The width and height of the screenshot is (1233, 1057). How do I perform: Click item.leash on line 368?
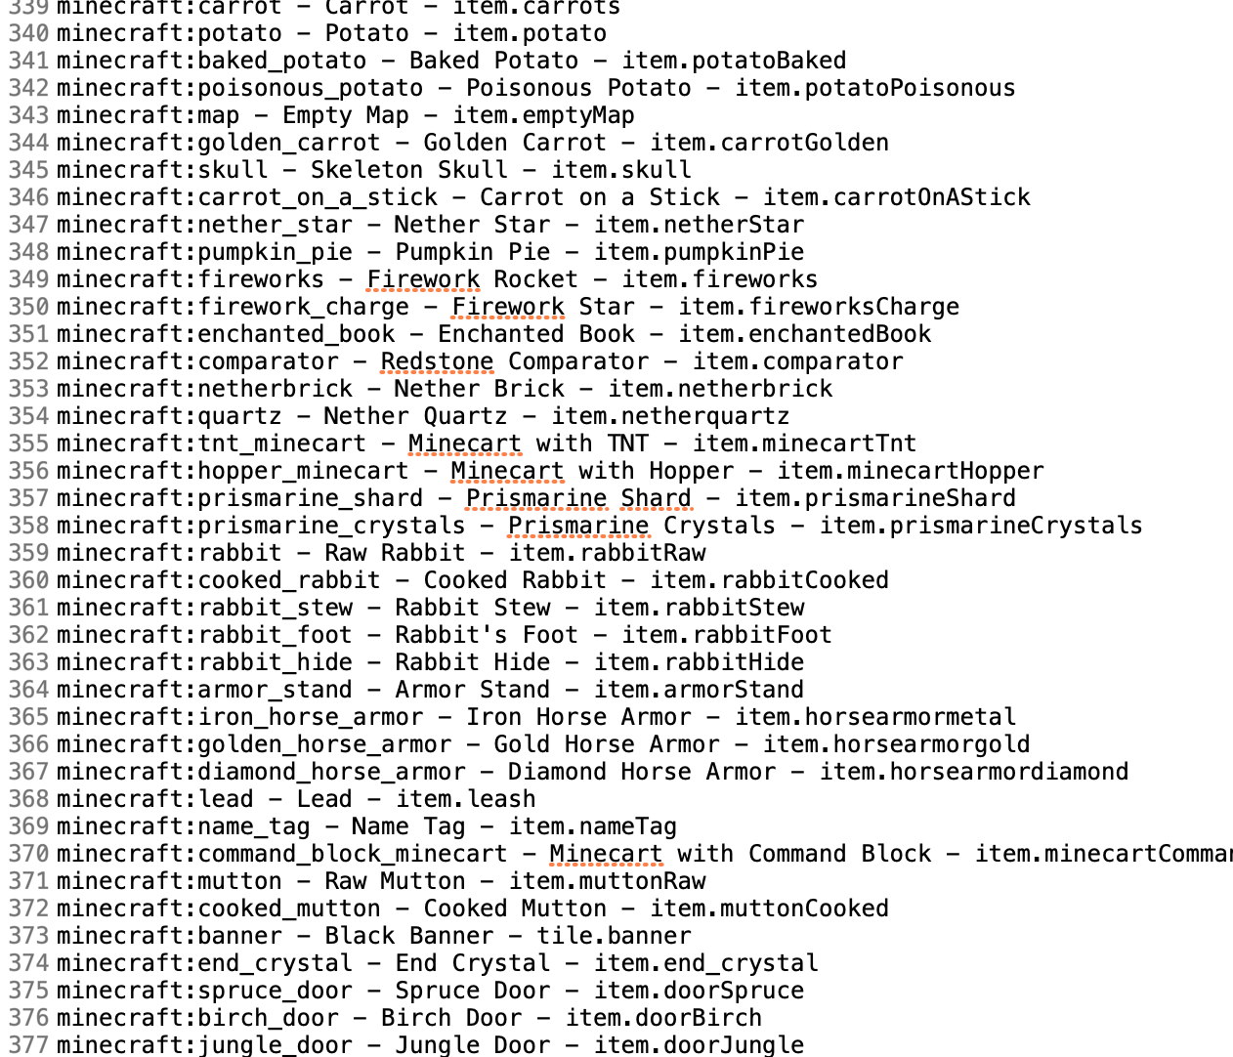pyautogui.click(x=466, y=799)
